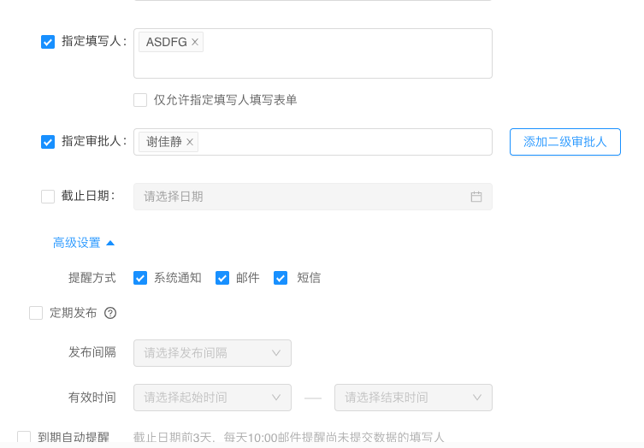Click chevron in end time selector
The image size is (644, 448).
coord(477,398)
